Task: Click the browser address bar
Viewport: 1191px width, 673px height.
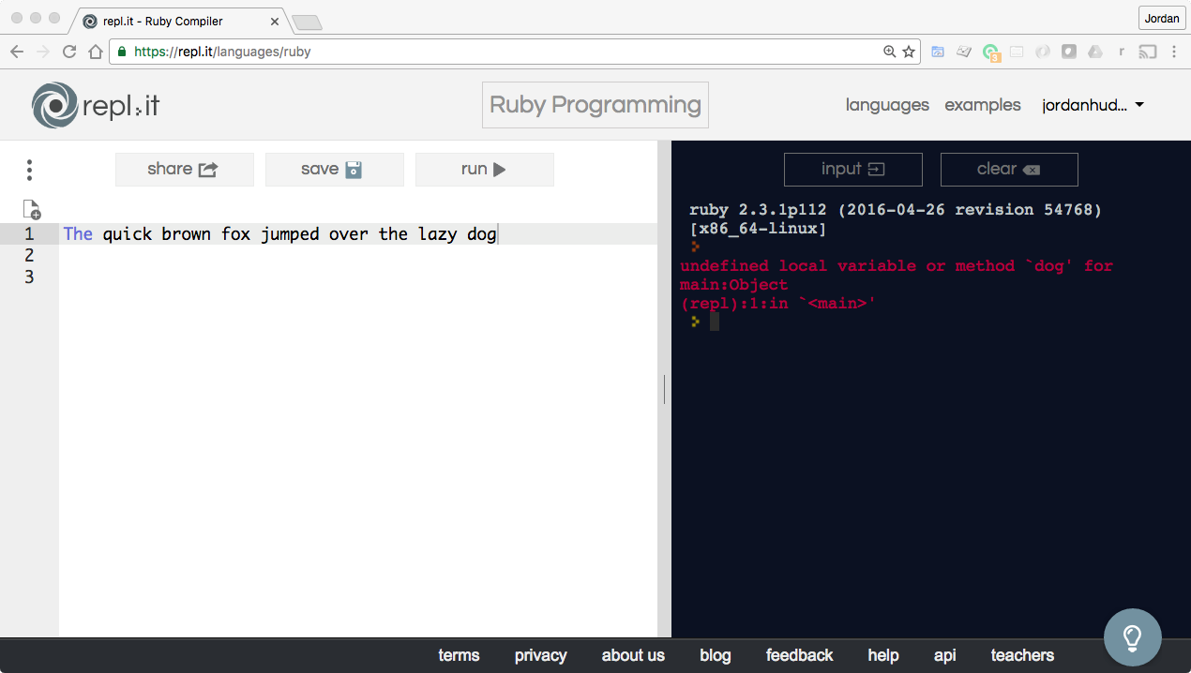Action: tap(497, 52)
